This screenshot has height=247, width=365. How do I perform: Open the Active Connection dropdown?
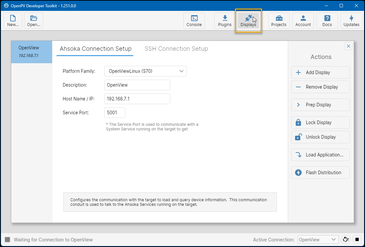click(318, 239)
